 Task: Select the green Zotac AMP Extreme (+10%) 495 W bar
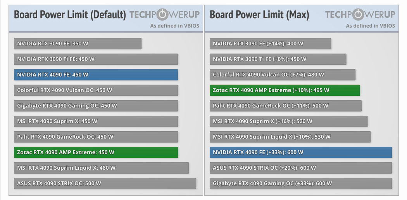point(285,90)
